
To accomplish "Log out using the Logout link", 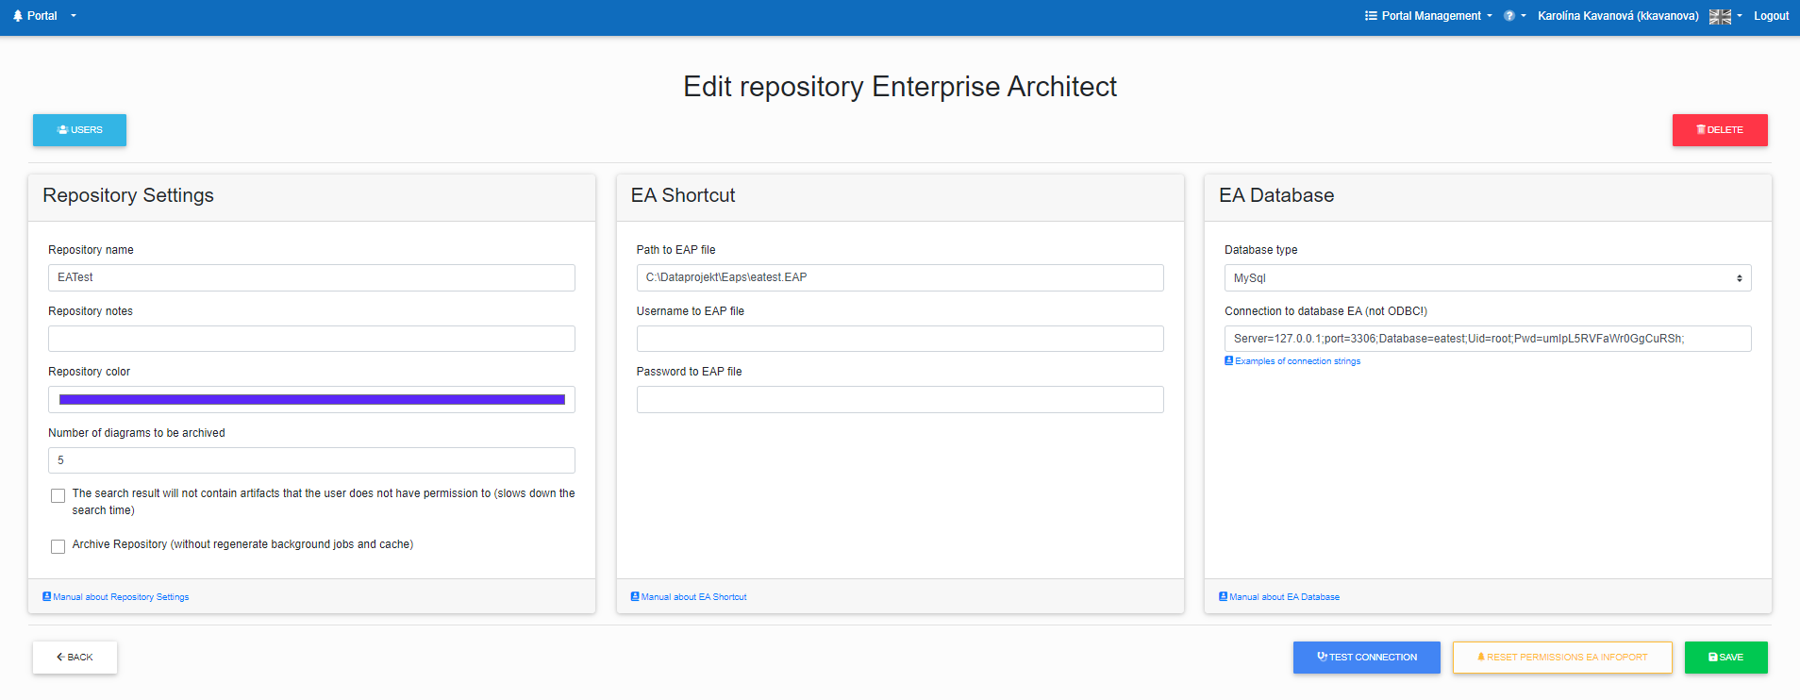I will (1771, 16).
